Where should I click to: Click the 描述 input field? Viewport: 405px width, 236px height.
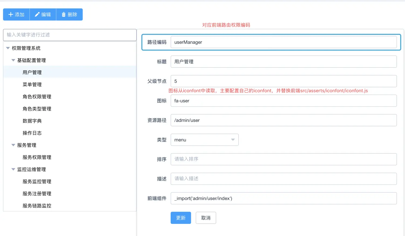pos(283,179)
